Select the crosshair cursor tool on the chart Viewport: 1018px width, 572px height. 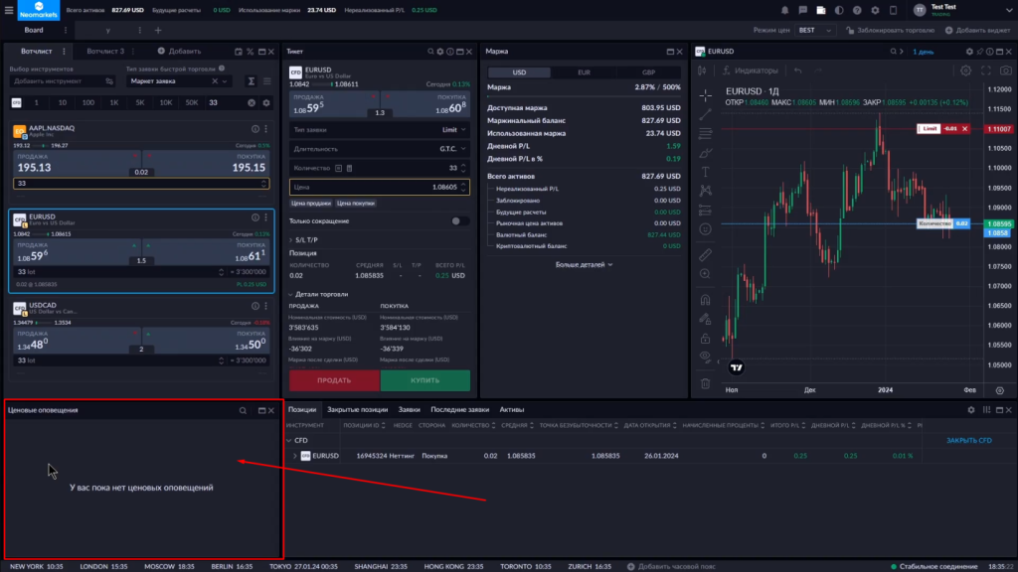click(x=706, y=95)
